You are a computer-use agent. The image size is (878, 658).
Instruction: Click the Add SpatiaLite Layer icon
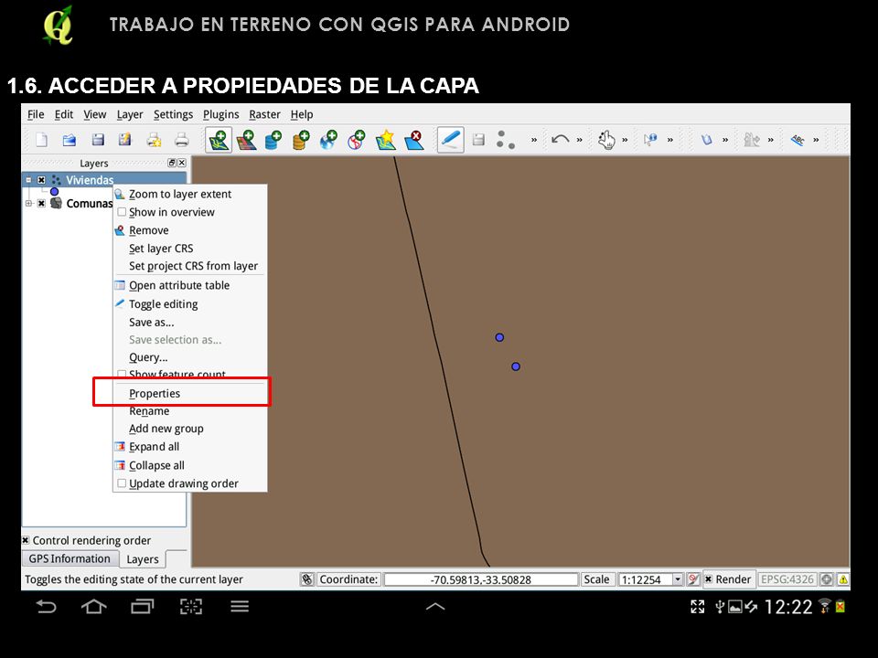pos(301,139)
